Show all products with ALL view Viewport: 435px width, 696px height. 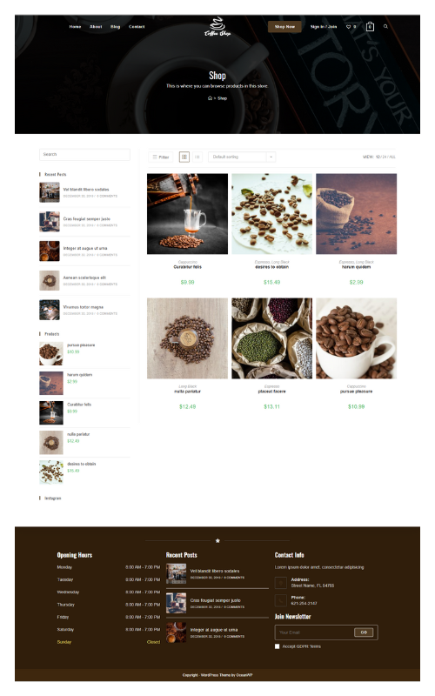[392, 157]
